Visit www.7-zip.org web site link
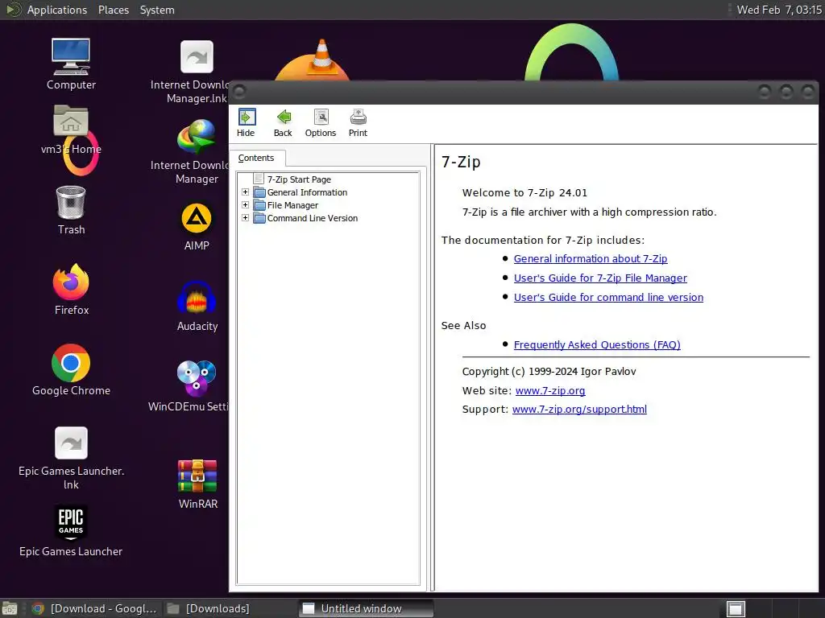The height and width of the screenshot is (618, 825). [550, 390]
